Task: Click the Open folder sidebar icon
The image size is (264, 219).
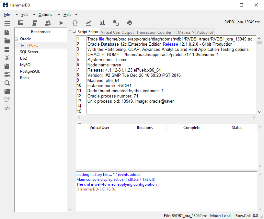Action: [7, 41]
